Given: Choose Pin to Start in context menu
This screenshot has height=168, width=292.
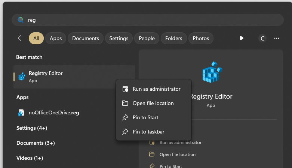Looking at the screenshot, I should tap(154, 117).
